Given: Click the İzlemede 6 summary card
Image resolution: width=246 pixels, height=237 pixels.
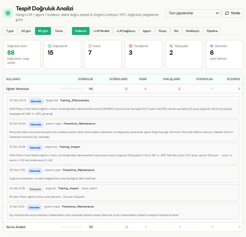Looking at the screenshot, I should pos(224,55).
